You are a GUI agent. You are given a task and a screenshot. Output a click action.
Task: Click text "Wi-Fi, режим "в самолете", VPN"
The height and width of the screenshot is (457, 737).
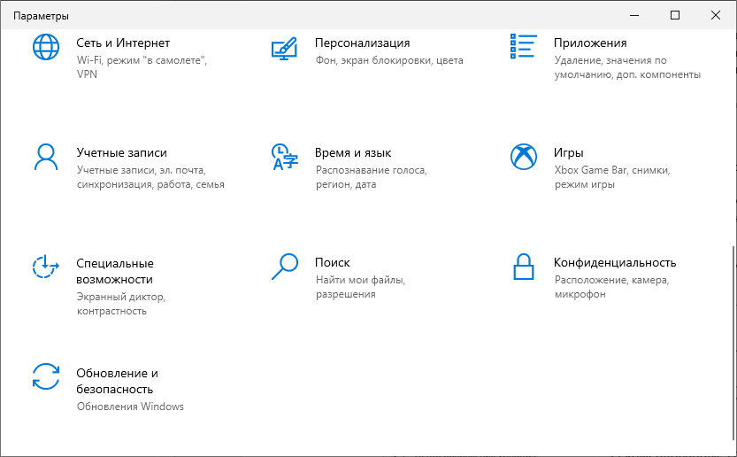point(142,67)
